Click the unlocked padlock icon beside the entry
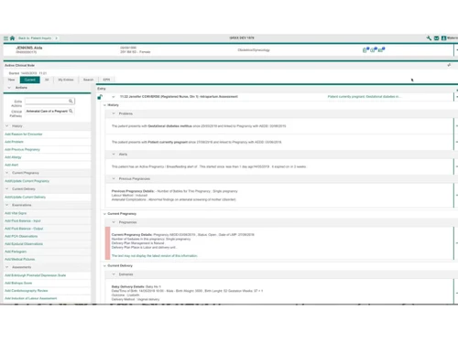458x343 pixels. point(100,97)
